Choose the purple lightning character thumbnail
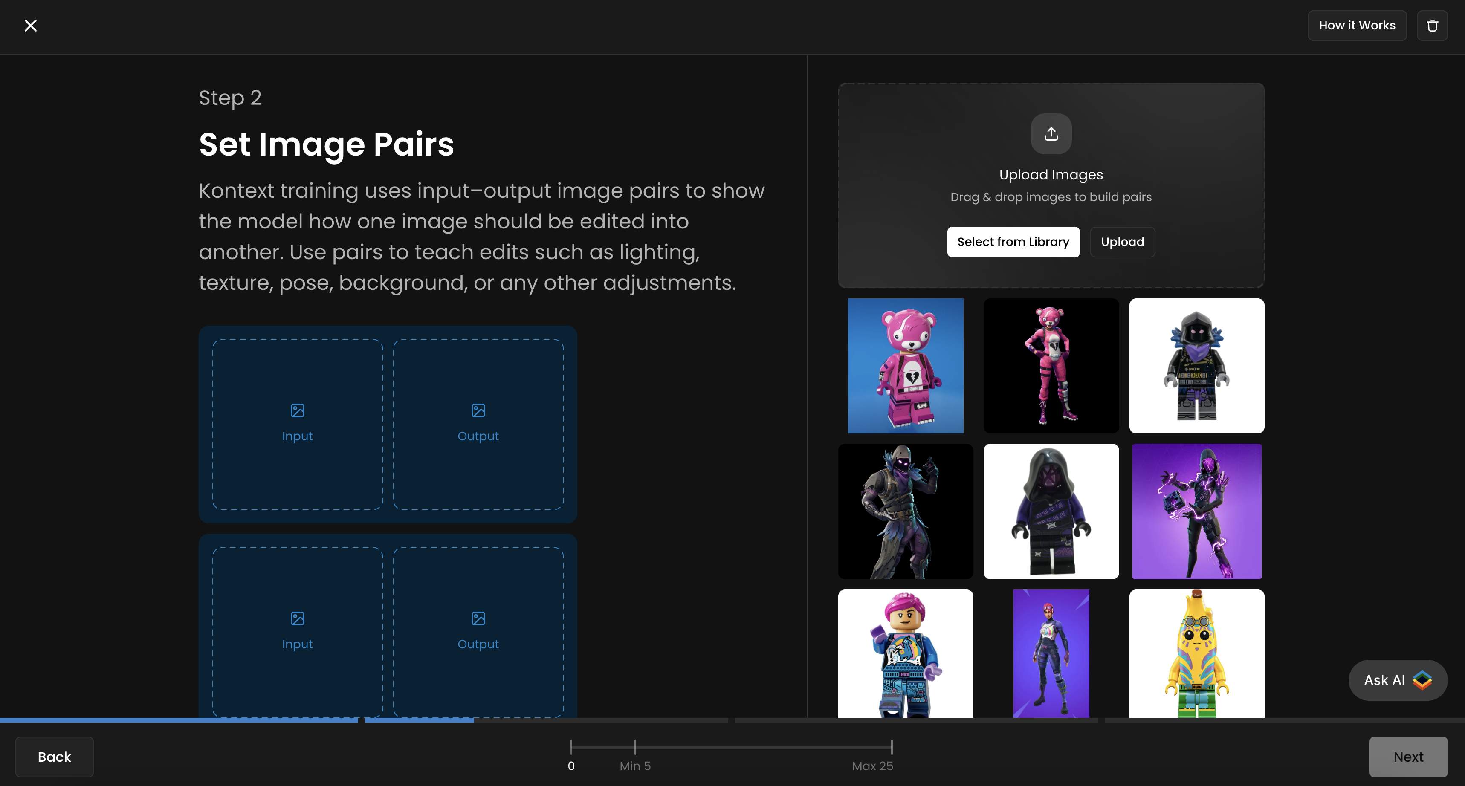 pyautogui.click(x=1196, y=511)
